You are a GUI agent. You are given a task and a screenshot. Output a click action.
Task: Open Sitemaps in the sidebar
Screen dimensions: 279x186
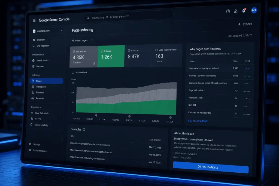tap(40, 93)
